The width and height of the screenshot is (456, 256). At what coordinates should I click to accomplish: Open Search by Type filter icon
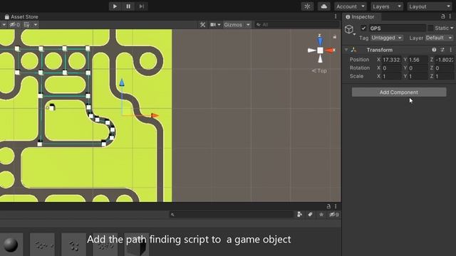coord(299,215)
